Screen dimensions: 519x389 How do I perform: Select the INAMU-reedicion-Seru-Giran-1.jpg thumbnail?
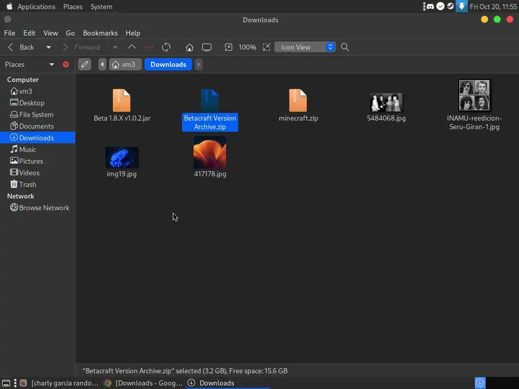pyautogui.click(x=474, y=95)
